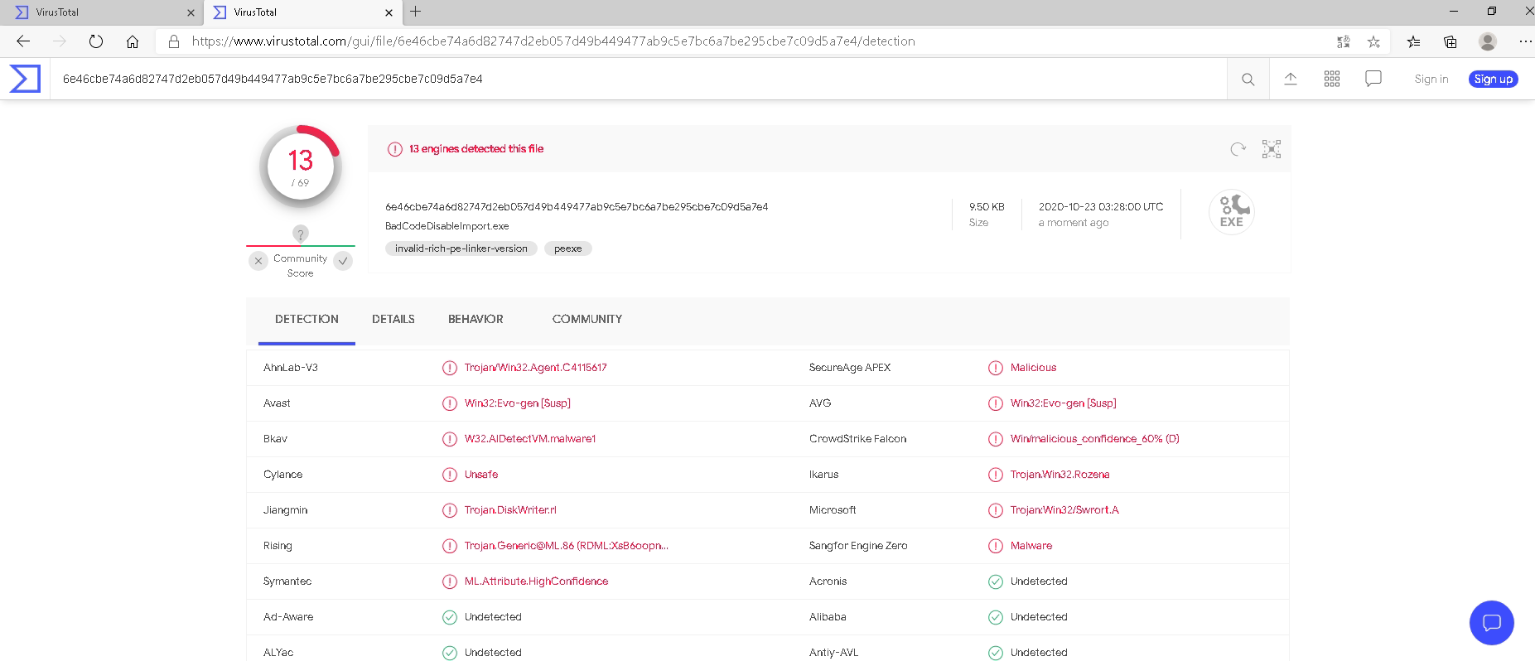The width and height of the screenshot is (1535, 661).
Task: Select the DETAILS tab
Action: pos(393,320)
